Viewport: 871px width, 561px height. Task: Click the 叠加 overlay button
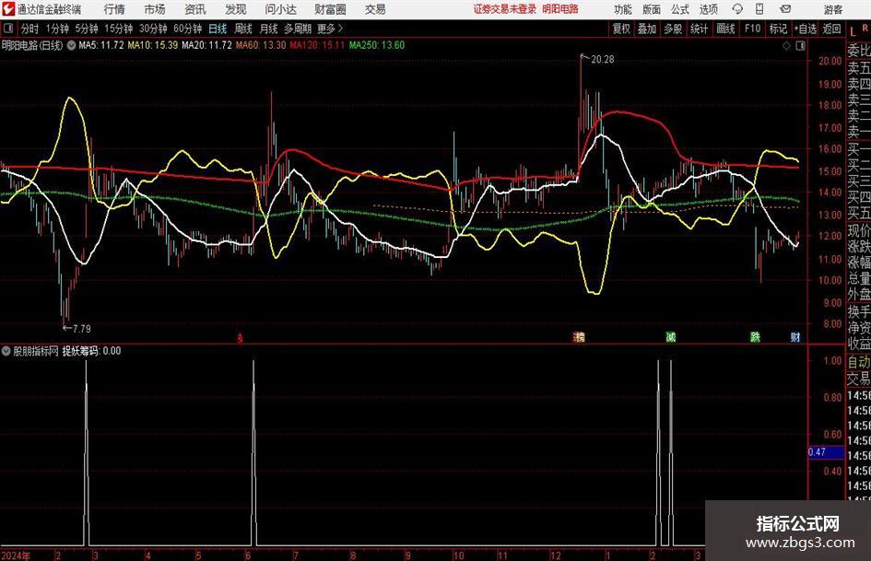point(647,29)
